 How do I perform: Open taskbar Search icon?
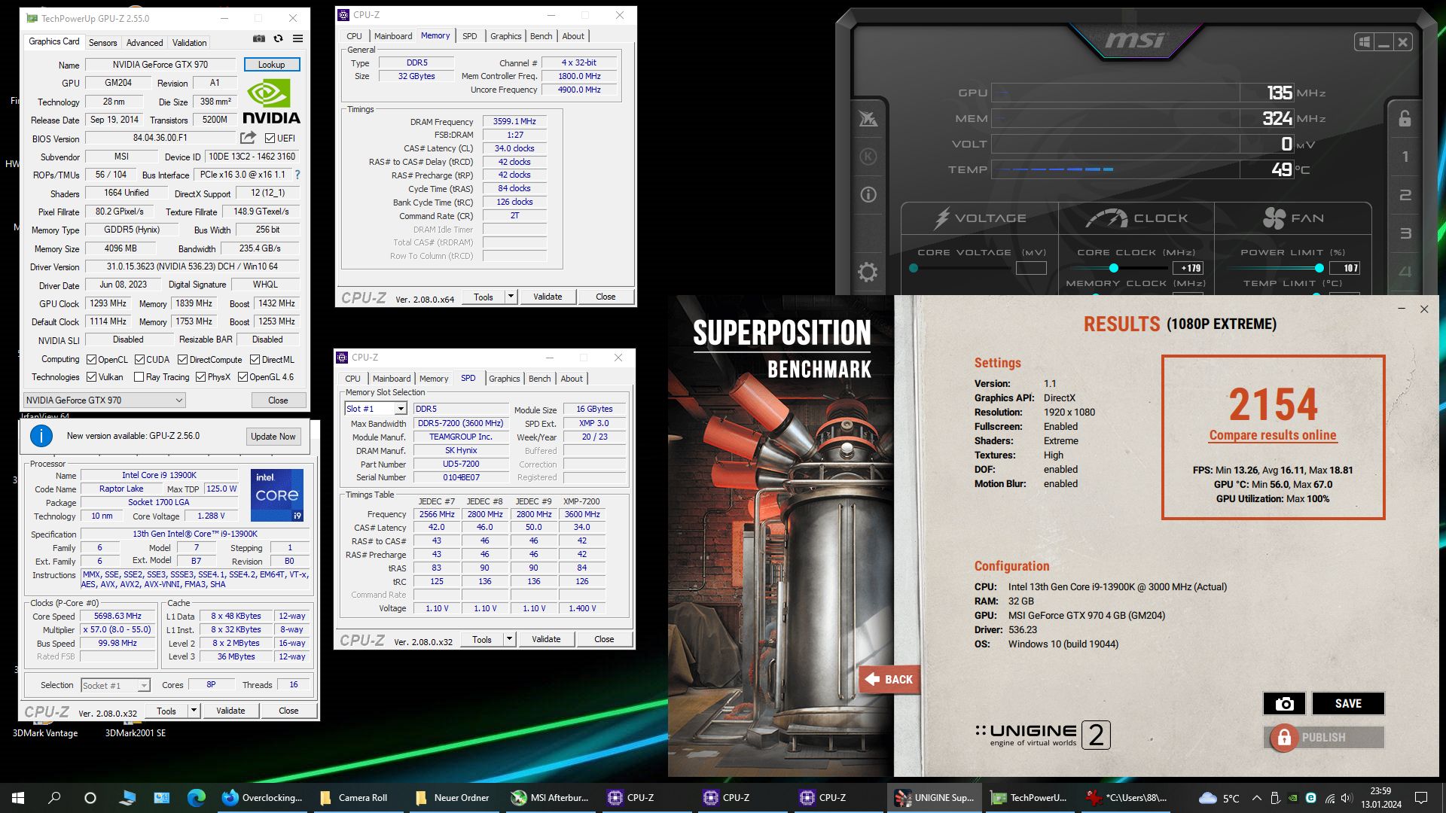click(x=54, y=798)
